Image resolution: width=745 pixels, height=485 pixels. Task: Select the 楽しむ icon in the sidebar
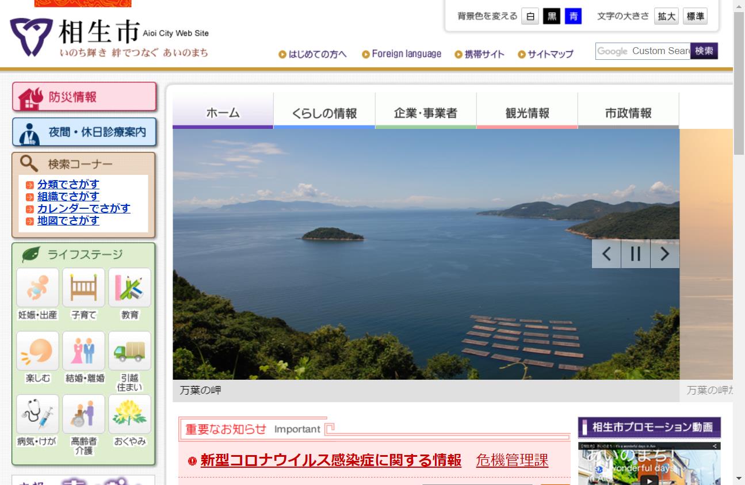click(x=37, y=351)
